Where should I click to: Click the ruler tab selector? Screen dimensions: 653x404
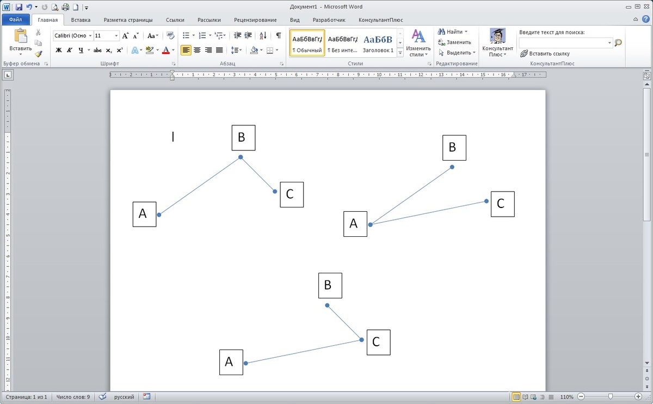pos(8,75)
